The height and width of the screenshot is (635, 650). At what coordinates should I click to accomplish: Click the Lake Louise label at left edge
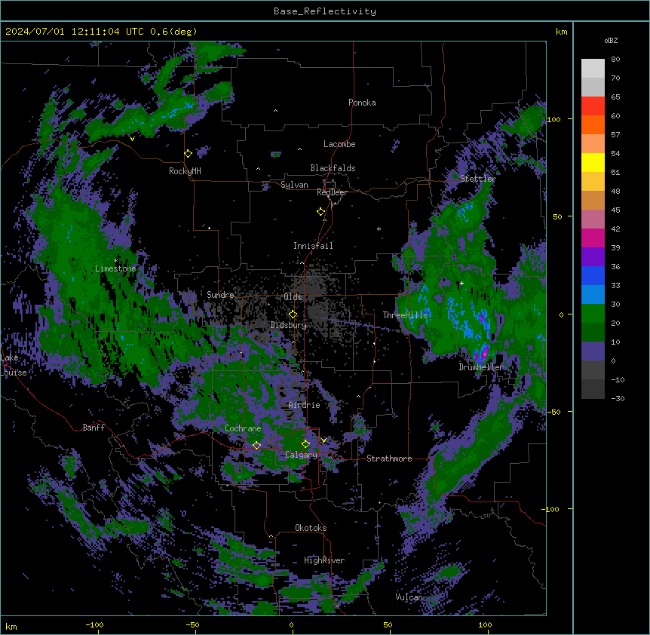pos(14,365)
